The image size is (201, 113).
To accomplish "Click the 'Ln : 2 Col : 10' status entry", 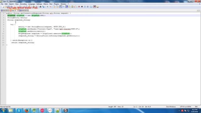I will pos(139,107).
